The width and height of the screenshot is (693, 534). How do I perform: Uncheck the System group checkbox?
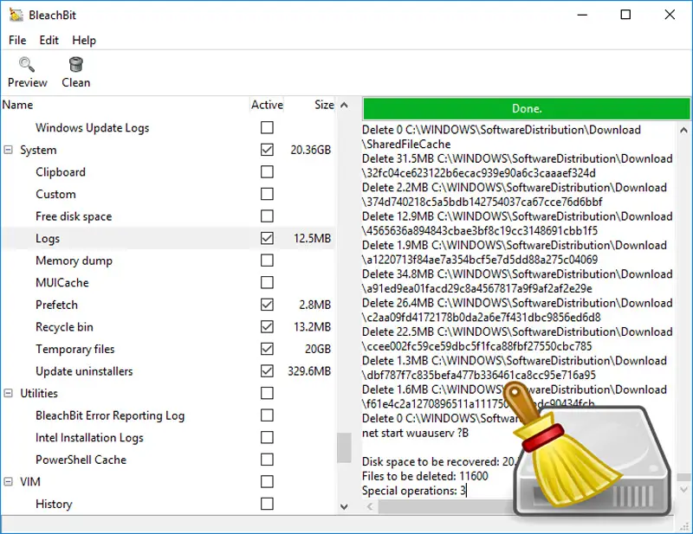(267, 150)
